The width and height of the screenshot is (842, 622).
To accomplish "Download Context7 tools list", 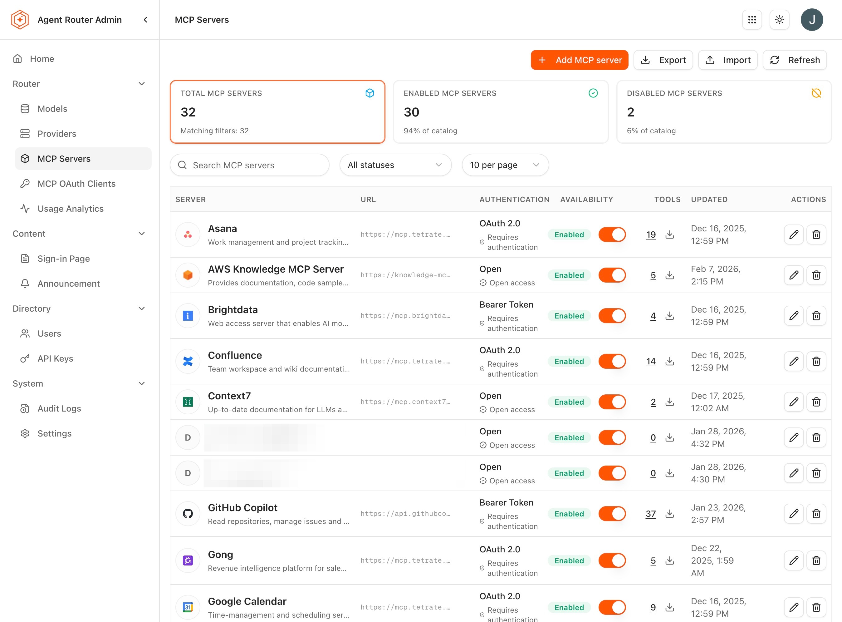I will [x=669, y=402].
